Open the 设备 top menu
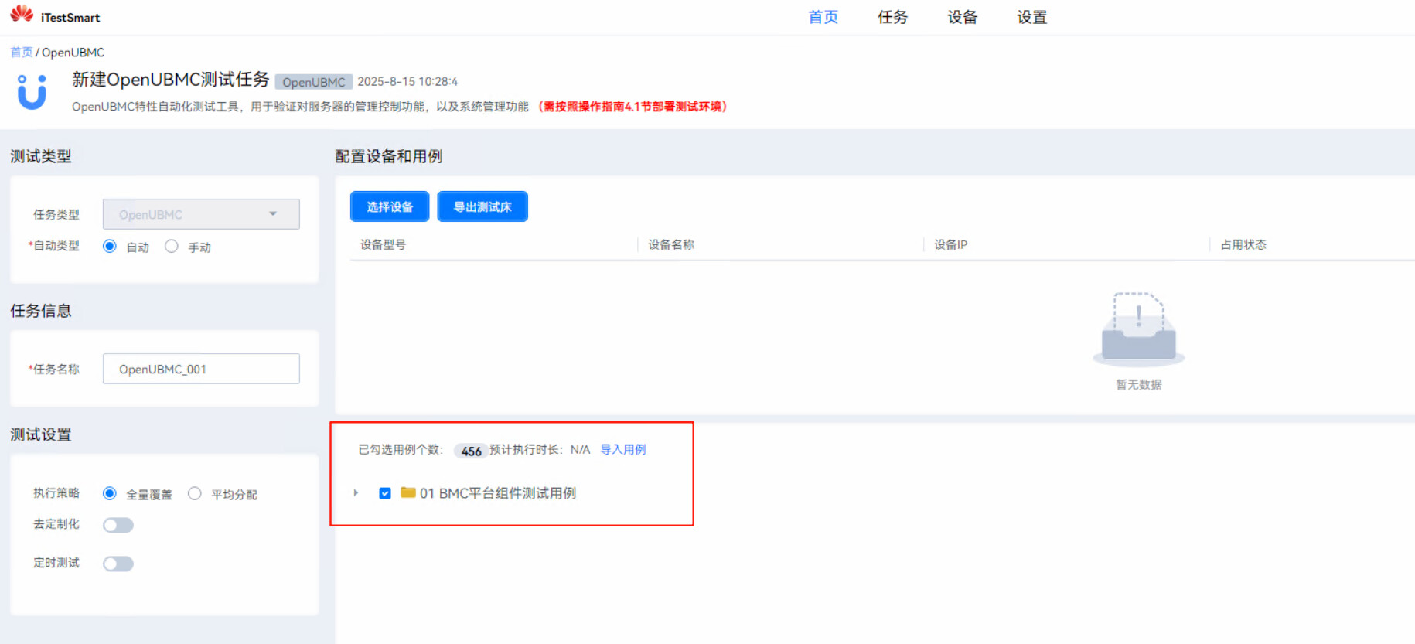Screen dimensions: 1415x644 point(962,17)
